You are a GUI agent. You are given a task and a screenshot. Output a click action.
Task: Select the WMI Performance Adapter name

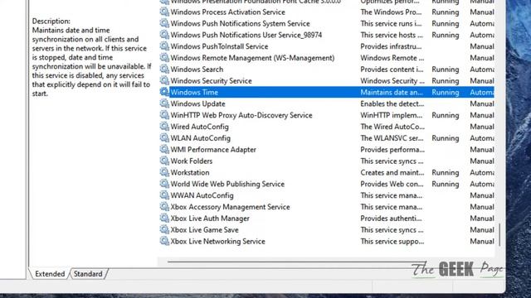213,150
